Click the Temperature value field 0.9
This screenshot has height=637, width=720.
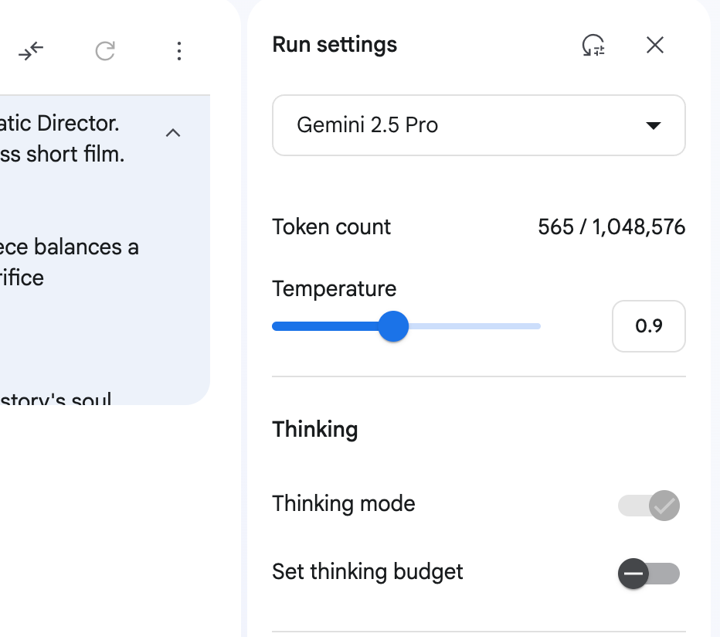click(x=649, y=326)
